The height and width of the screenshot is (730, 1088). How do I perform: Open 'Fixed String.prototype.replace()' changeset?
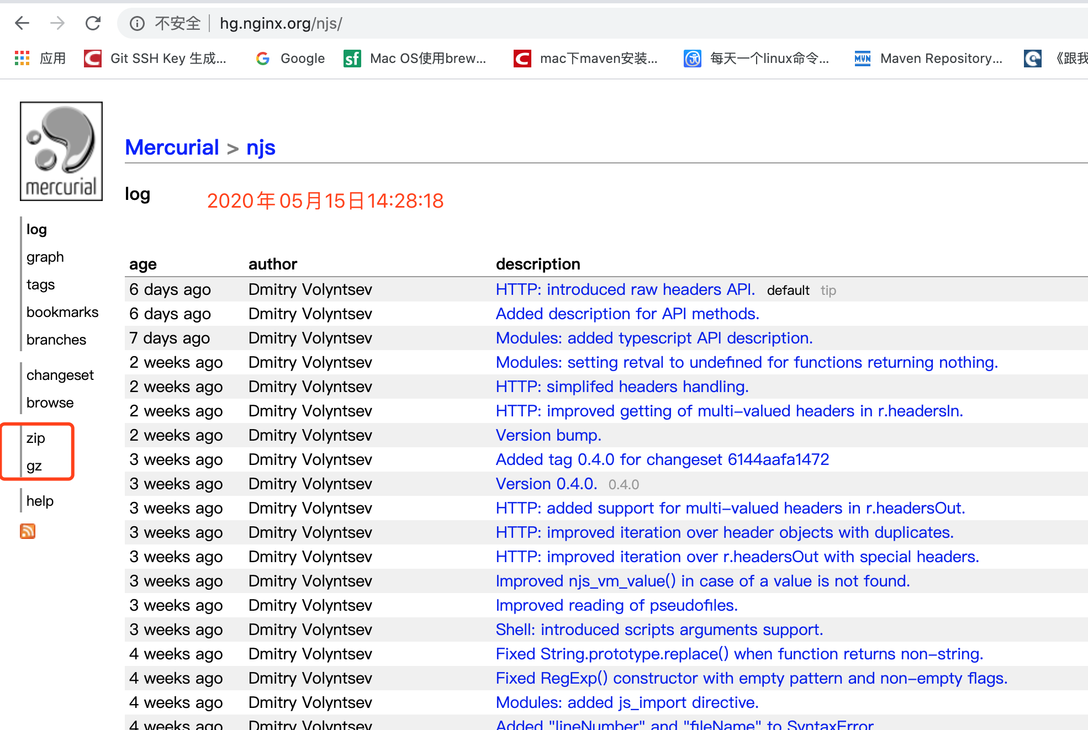click(x=740, y=654)
